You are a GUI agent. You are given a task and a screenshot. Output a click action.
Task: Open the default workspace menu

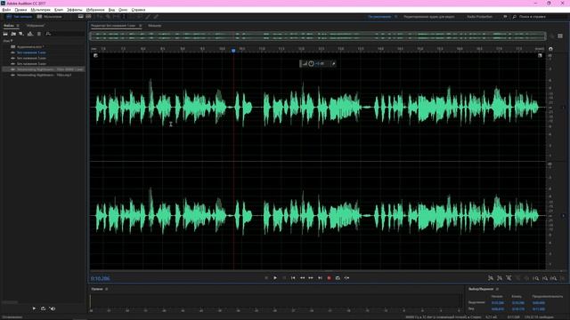tap(395, 17)
